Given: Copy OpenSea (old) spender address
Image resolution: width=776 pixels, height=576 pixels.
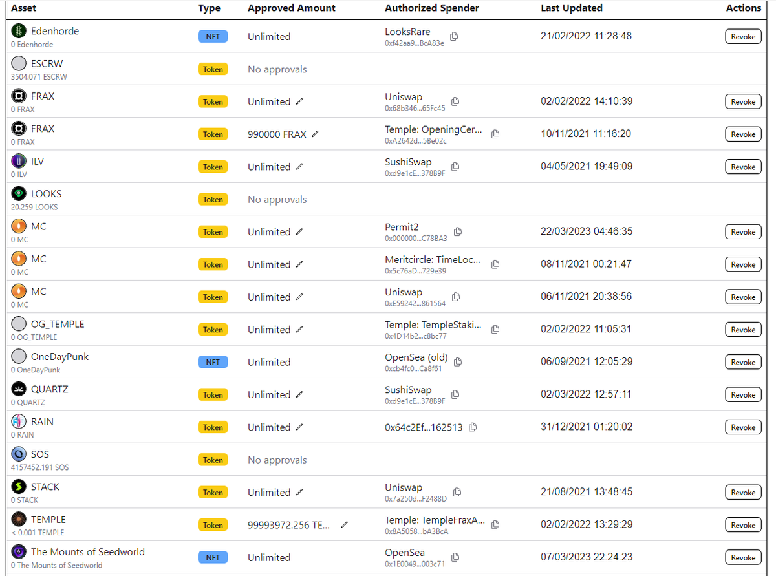Looking at the screenshot, I should 458,362.
